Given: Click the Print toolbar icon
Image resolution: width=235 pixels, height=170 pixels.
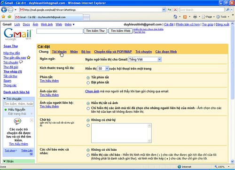Looking at the screenshot, I should (x=195, y=16).
